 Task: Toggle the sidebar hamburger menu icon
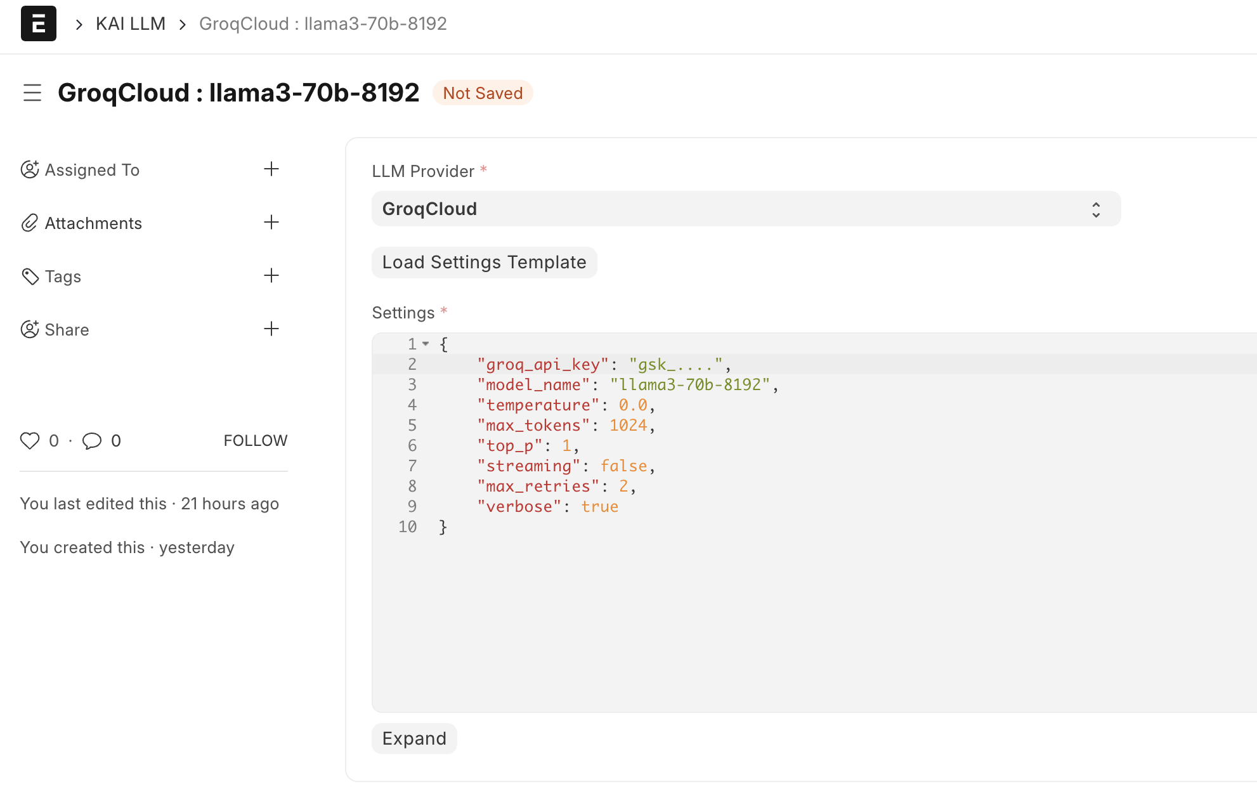point(32,93)
